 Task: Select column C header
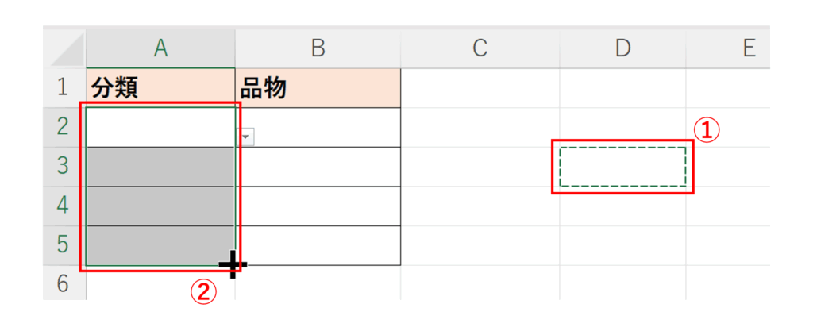[479, 48]
